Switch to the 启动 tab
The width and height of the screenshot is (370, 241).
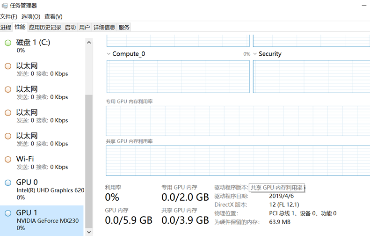[x=70, y=28]
